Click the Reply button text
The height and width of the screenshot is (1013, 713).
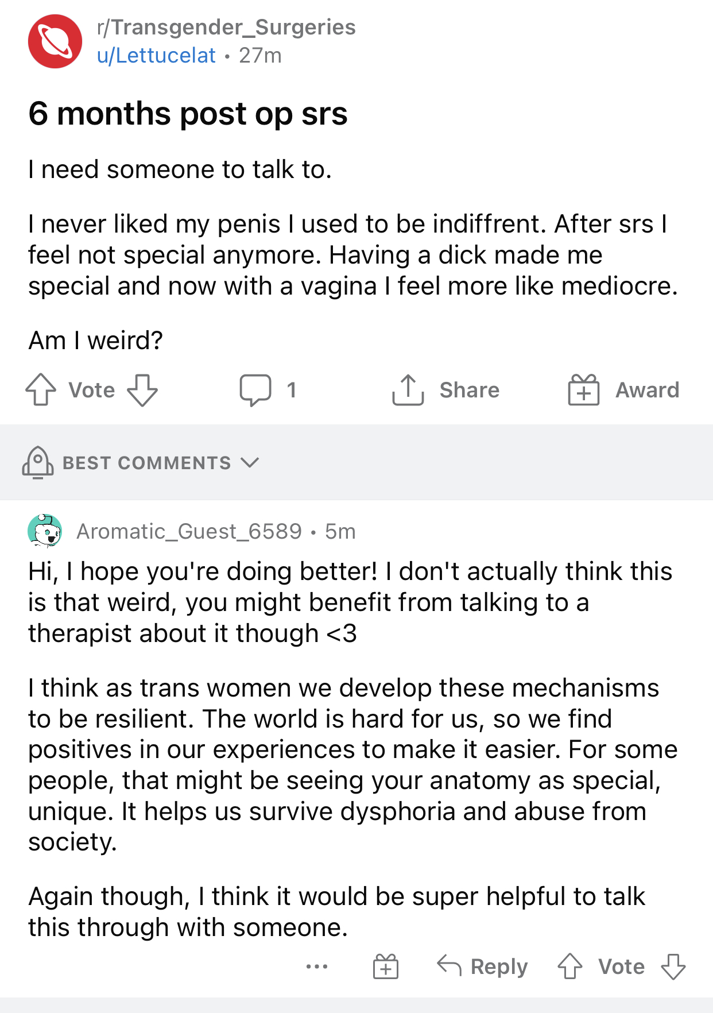(x=499, y=966)
